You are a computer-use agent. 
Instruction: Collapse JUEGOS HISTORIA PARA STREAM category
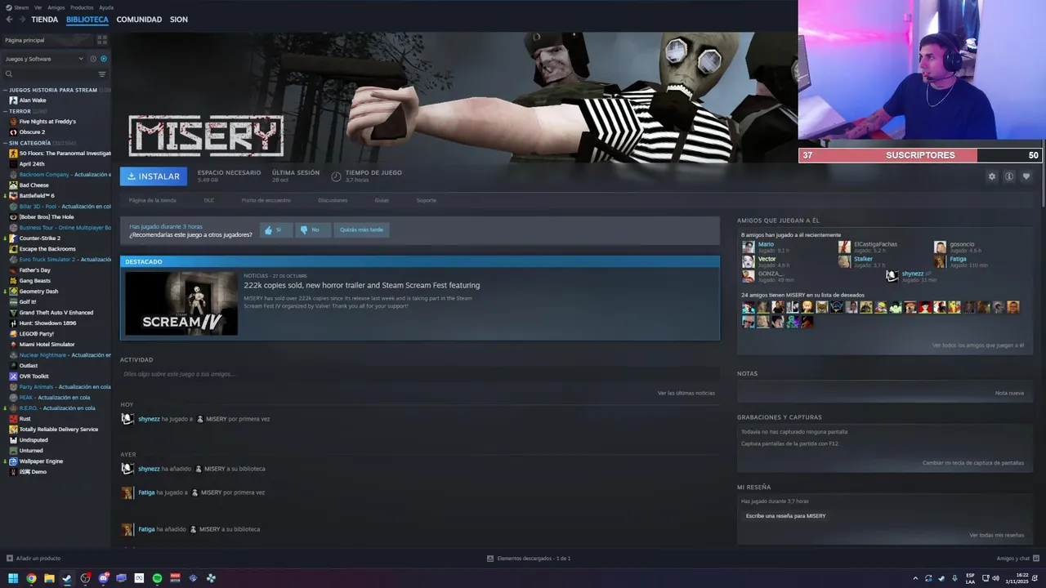[x=5, y=90]
